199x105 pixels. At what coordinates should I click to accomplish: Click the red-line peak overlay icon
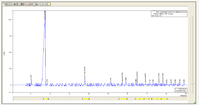click(27, 4)
